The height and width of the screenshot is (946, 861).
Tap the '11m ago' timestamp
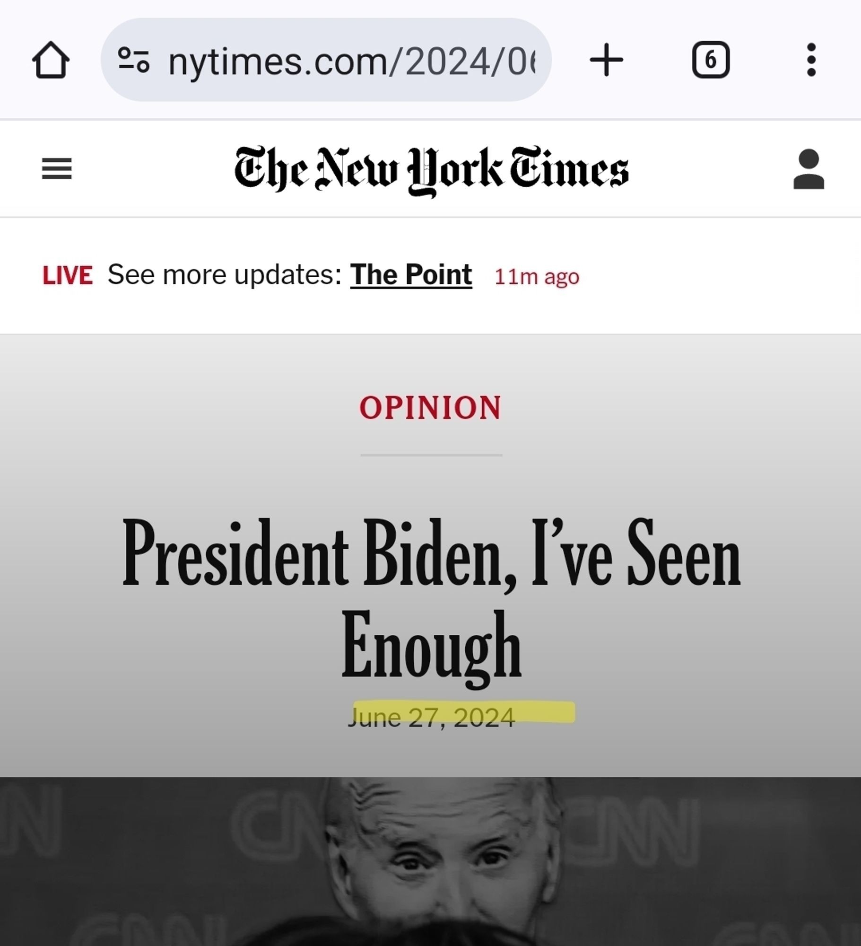pos(537,277)
